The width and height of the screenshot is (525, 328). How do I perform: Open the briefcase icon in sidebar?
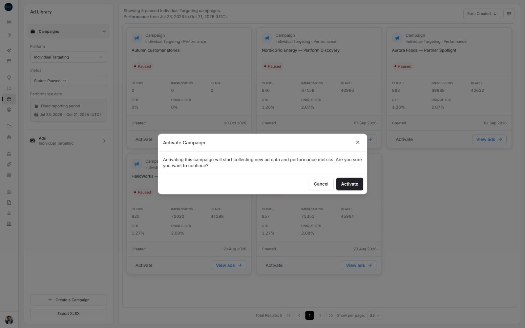(9, 154)
